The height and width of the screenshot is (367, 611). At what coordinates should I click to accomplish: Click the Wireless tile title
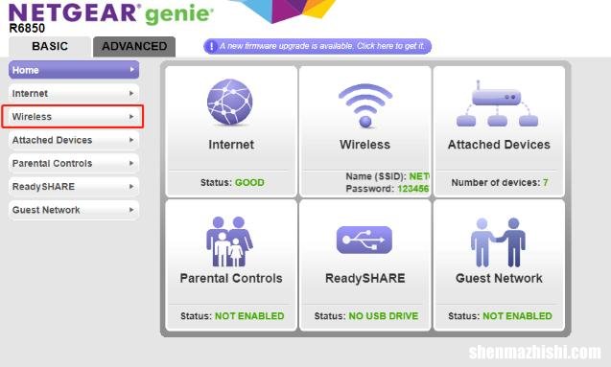364,145
